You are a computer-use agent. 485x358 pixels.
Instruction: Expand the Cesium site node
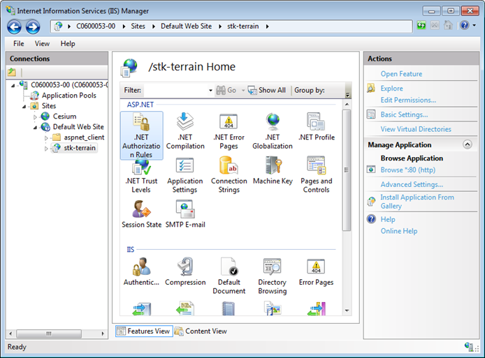click(x=35, y=117)
